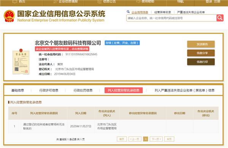Select the 经营异常名录 search category
Image resolution: width=228 pixels, height=148 pixels.
tap(163, 13)
